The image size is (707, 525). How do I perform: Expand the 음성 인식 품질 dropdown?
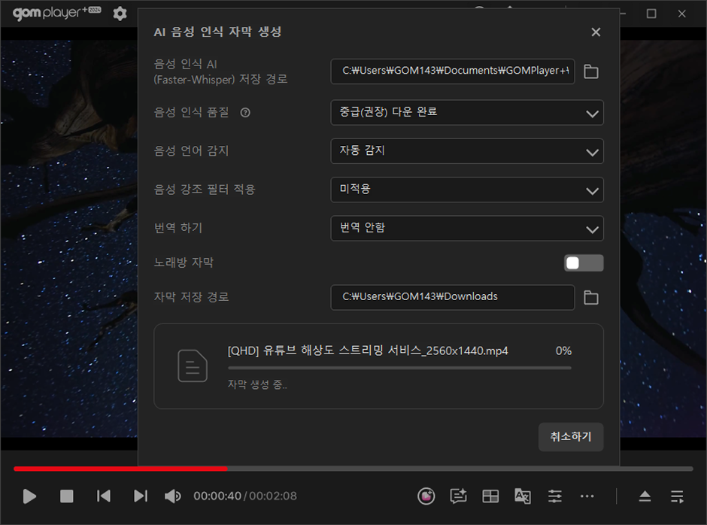[x=466, y=112]
